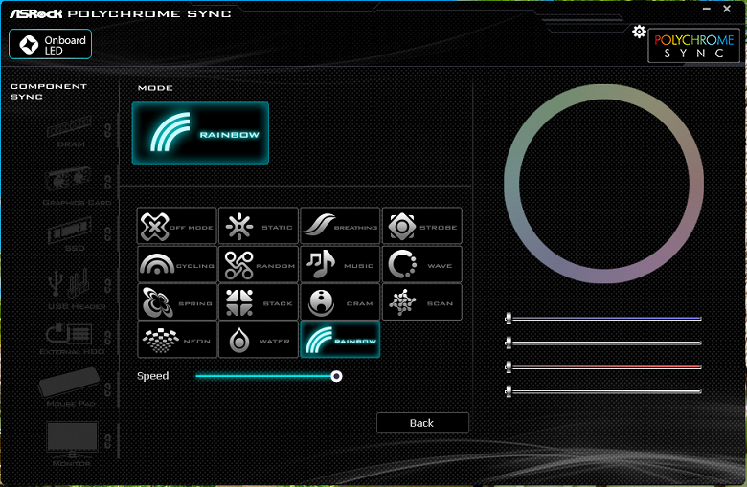This screenshot has width=747, height=487.
Task: Pick the Wave lighting mode
Action: [x=422, y=264]
